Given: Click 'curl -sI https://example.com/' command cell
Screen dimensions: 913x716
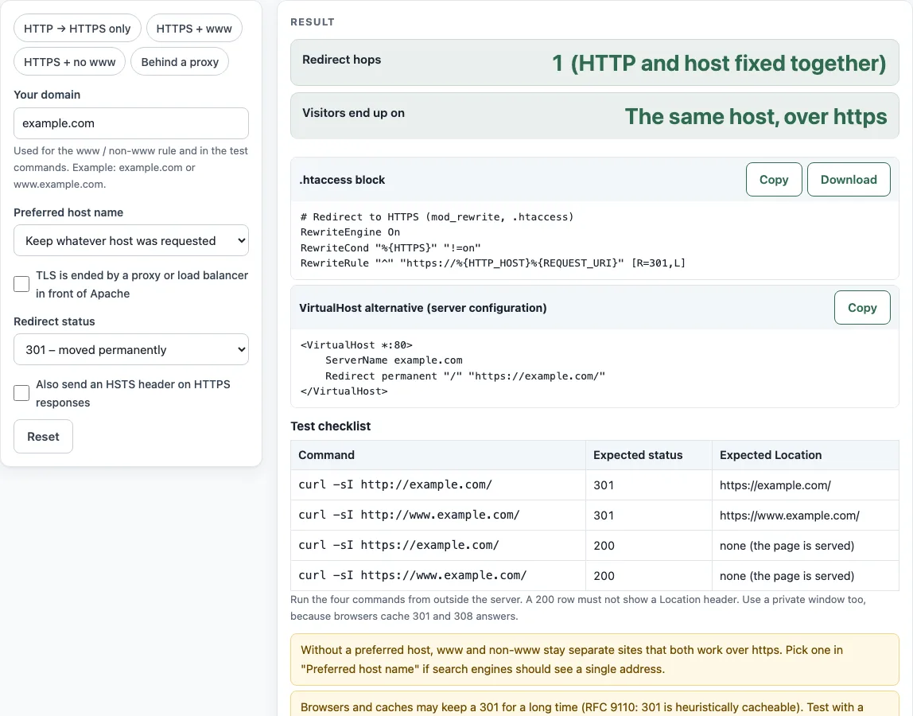Looking at the screenshot, I should 438,545.
